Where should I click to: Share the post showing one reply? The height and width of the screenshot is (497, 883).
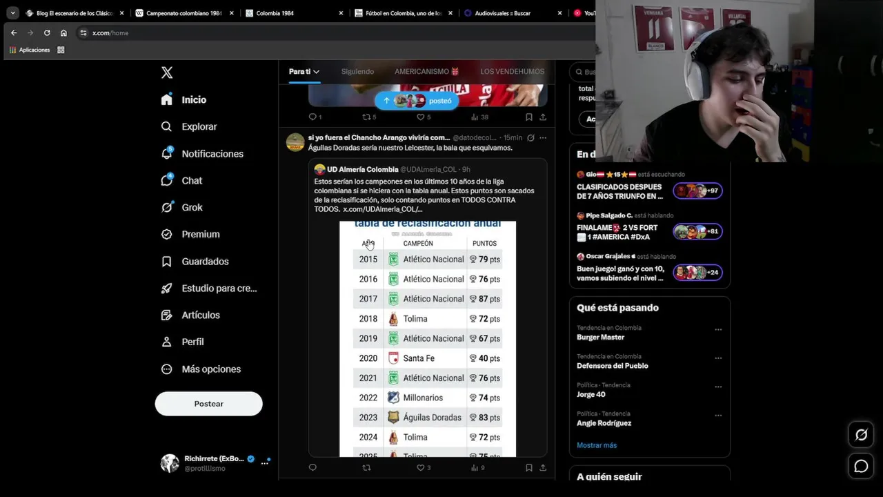click(543, 117)
